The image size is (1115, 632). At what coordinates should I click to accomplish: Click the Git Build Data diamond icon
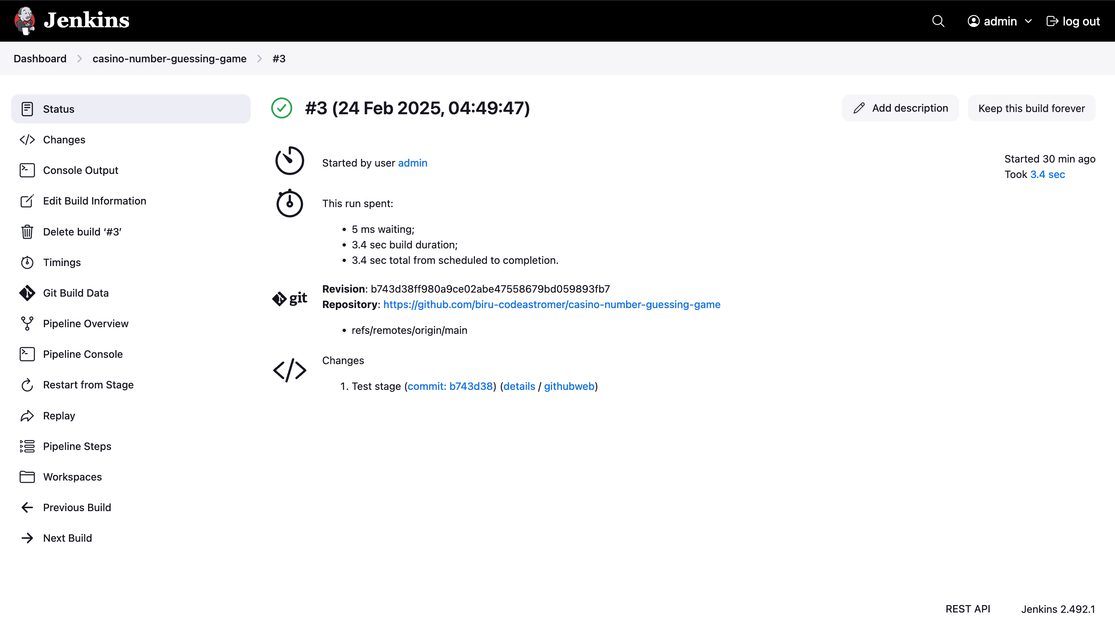[x=27, y=293]
